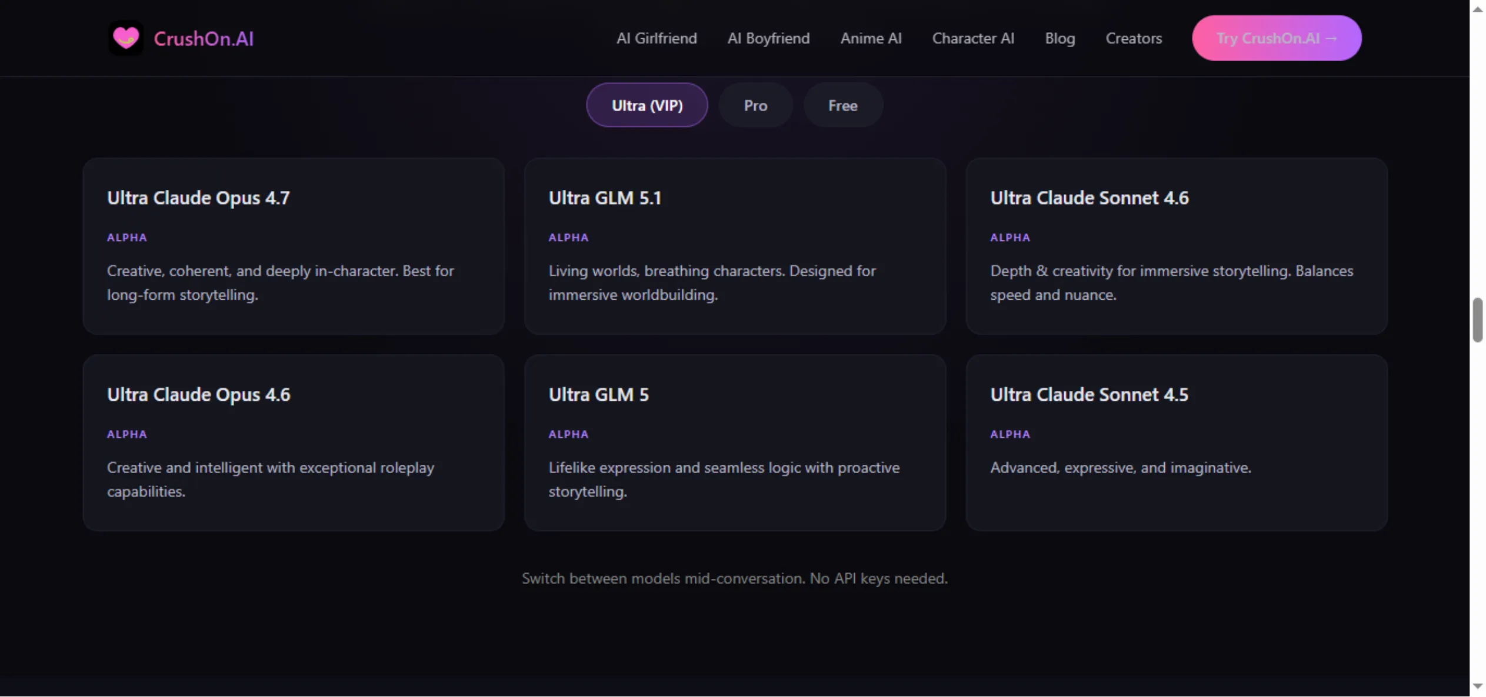The image size is (1486, 697).
Task: Click the ALPHA badge under Ultra GLM 5.1
Action: tap(568, 237)
